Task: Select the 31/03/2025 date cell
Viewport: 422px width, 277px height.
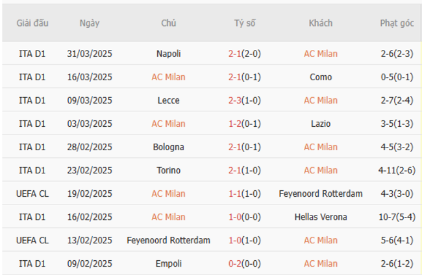Action: [x=90, y=54]
